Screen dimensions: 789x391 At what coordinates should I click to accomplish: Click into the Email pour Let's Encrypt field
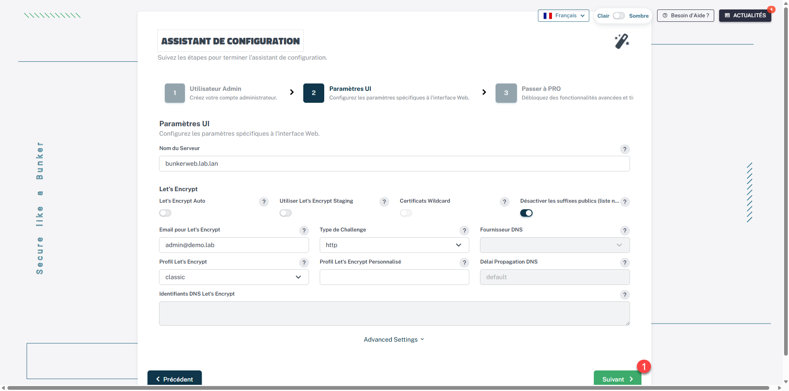[234, 245]
